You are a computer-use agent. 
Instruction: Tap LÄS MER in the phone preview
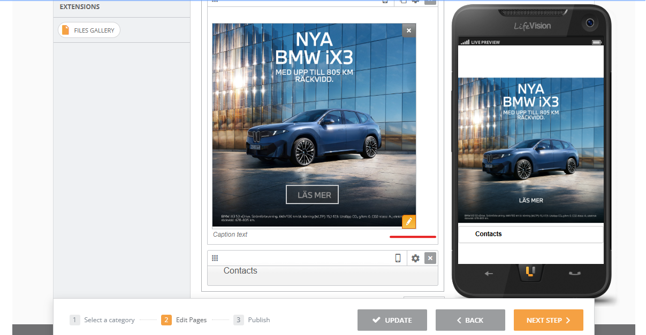click(531, 200)
